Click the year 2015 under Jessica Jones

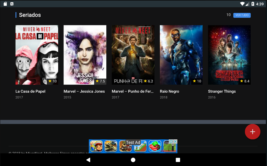coord(68,97)
